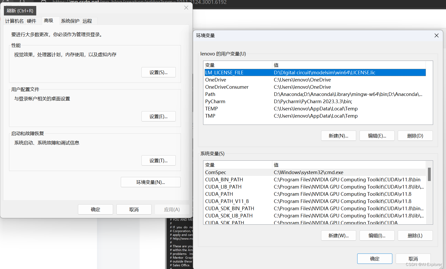Open 用户配置文件 settings via 设置(E)

[158, 116]
